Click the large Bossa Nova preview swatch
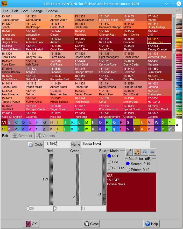The width and height of the screenshot is (183, 229). pyautogui.click(x=131, y=192)
